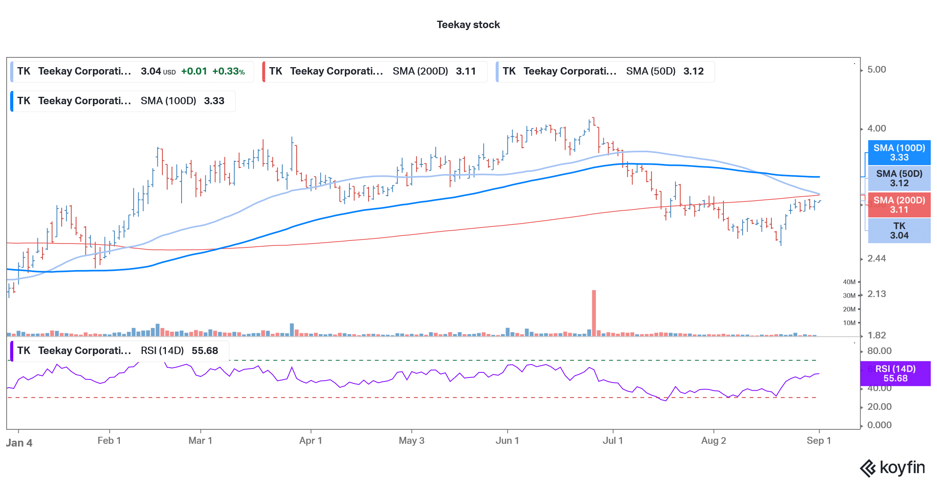Click the Jan 4 date axis label
Image resolution: width=937 pixels, height=484 pixels.
tap(19, 443)
